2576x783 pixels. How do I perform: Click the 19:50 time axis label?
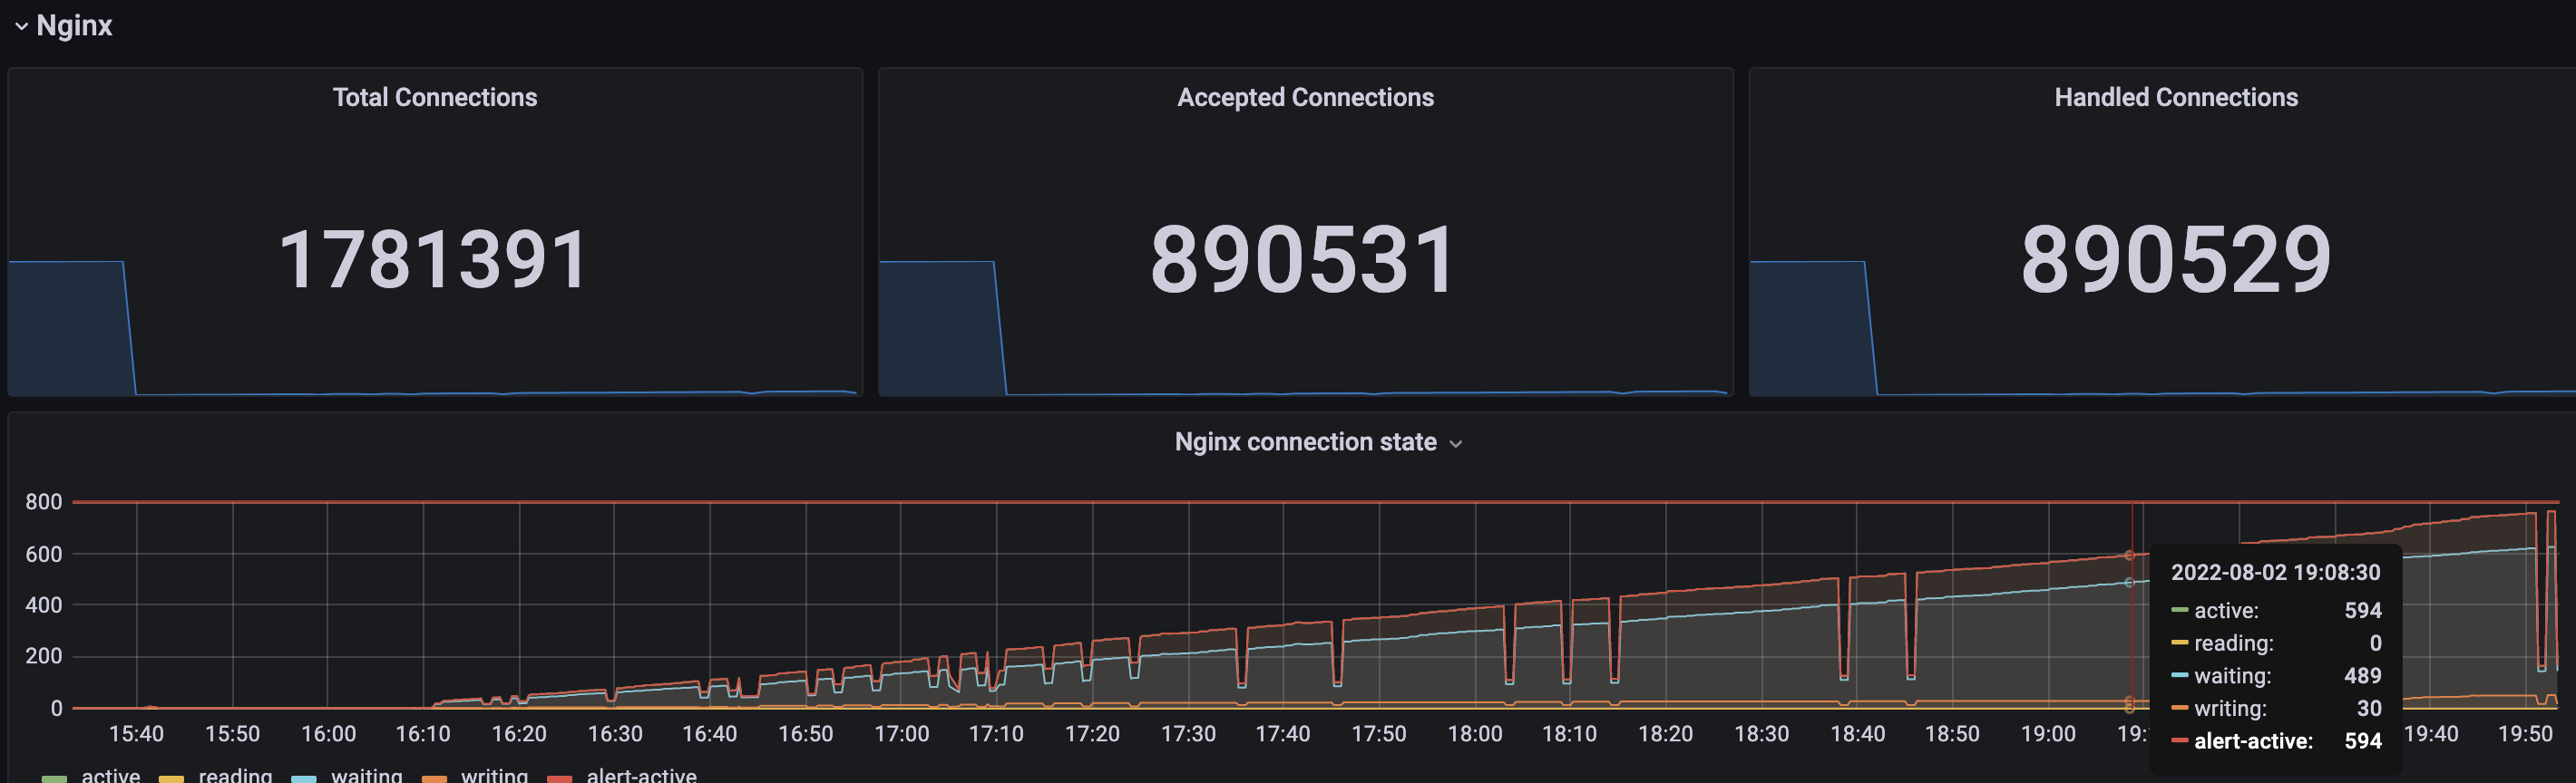click(2525, 734)
